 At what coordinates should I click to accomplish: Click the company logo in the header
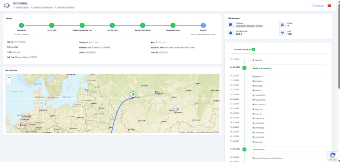click(x=6, y=5)
